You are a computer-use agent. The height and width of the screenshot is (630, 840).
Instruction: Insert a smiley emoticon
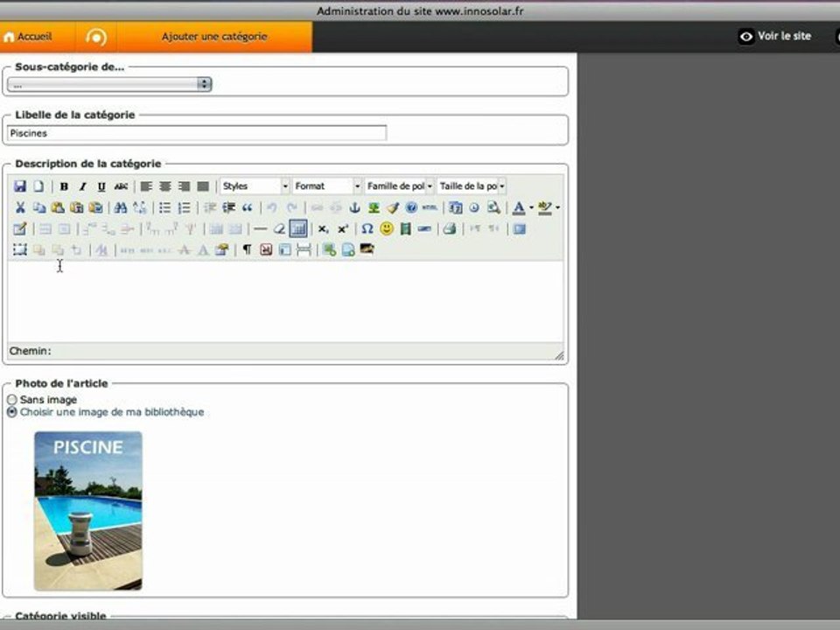click(x=386, y=228)
